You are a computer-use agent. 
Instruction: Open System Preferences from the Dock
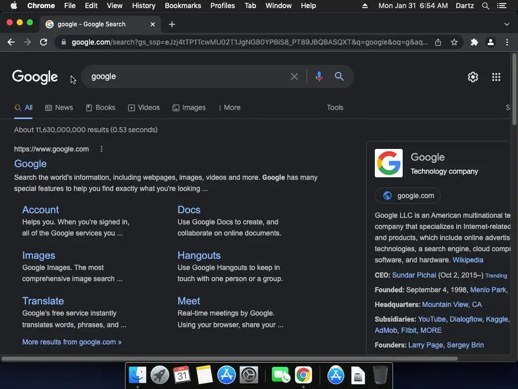click(248, 375)
